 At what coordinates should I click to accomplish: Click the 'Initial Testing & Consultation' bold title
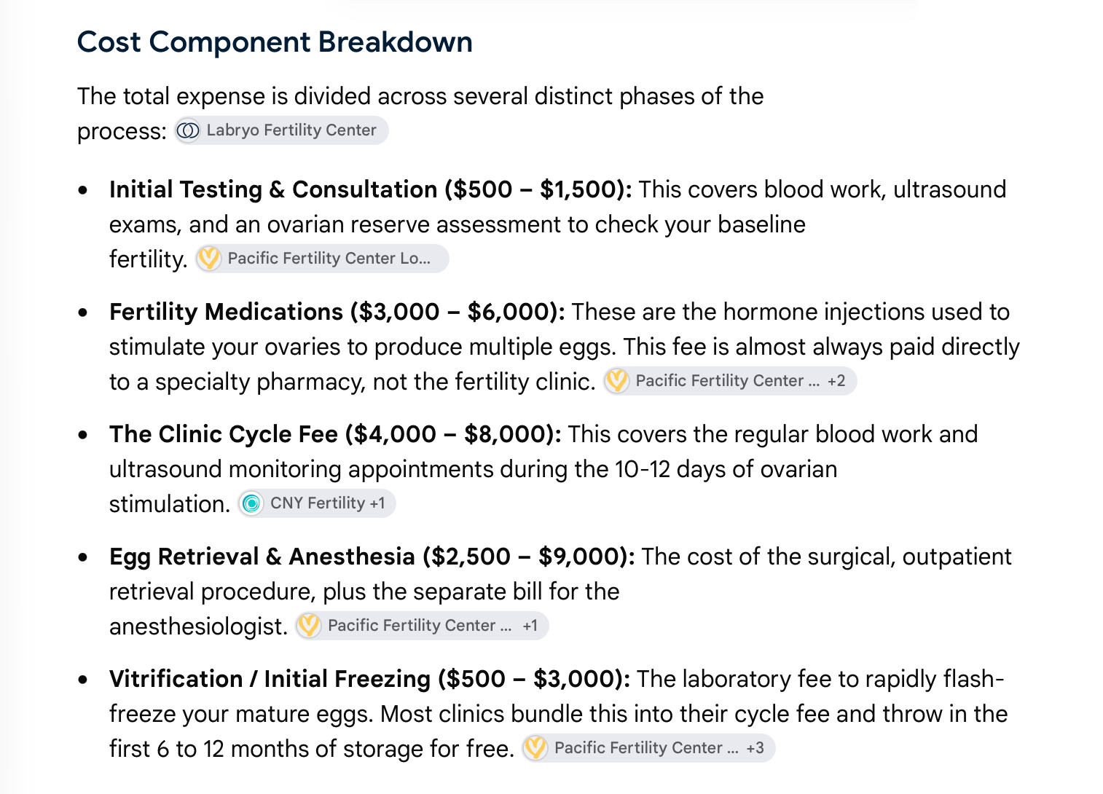(x=273, y=189)
